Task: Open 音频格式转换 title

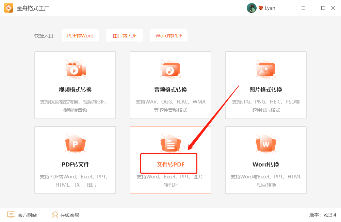Action: [x=170, y=90]
